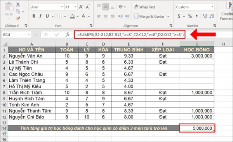Toggle Wrap Text
This screenshot has height=142, width=233.
[x=144, y=7]
